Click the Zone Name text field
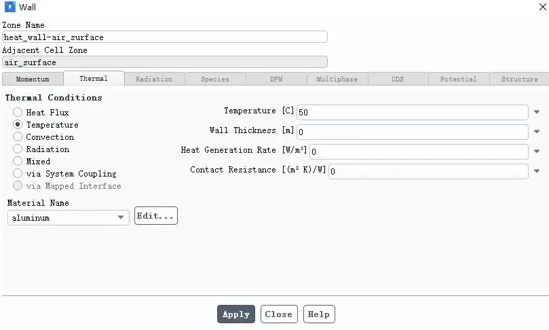The height and width of the screenshot is (330, 549). click(x=165, y=37)
